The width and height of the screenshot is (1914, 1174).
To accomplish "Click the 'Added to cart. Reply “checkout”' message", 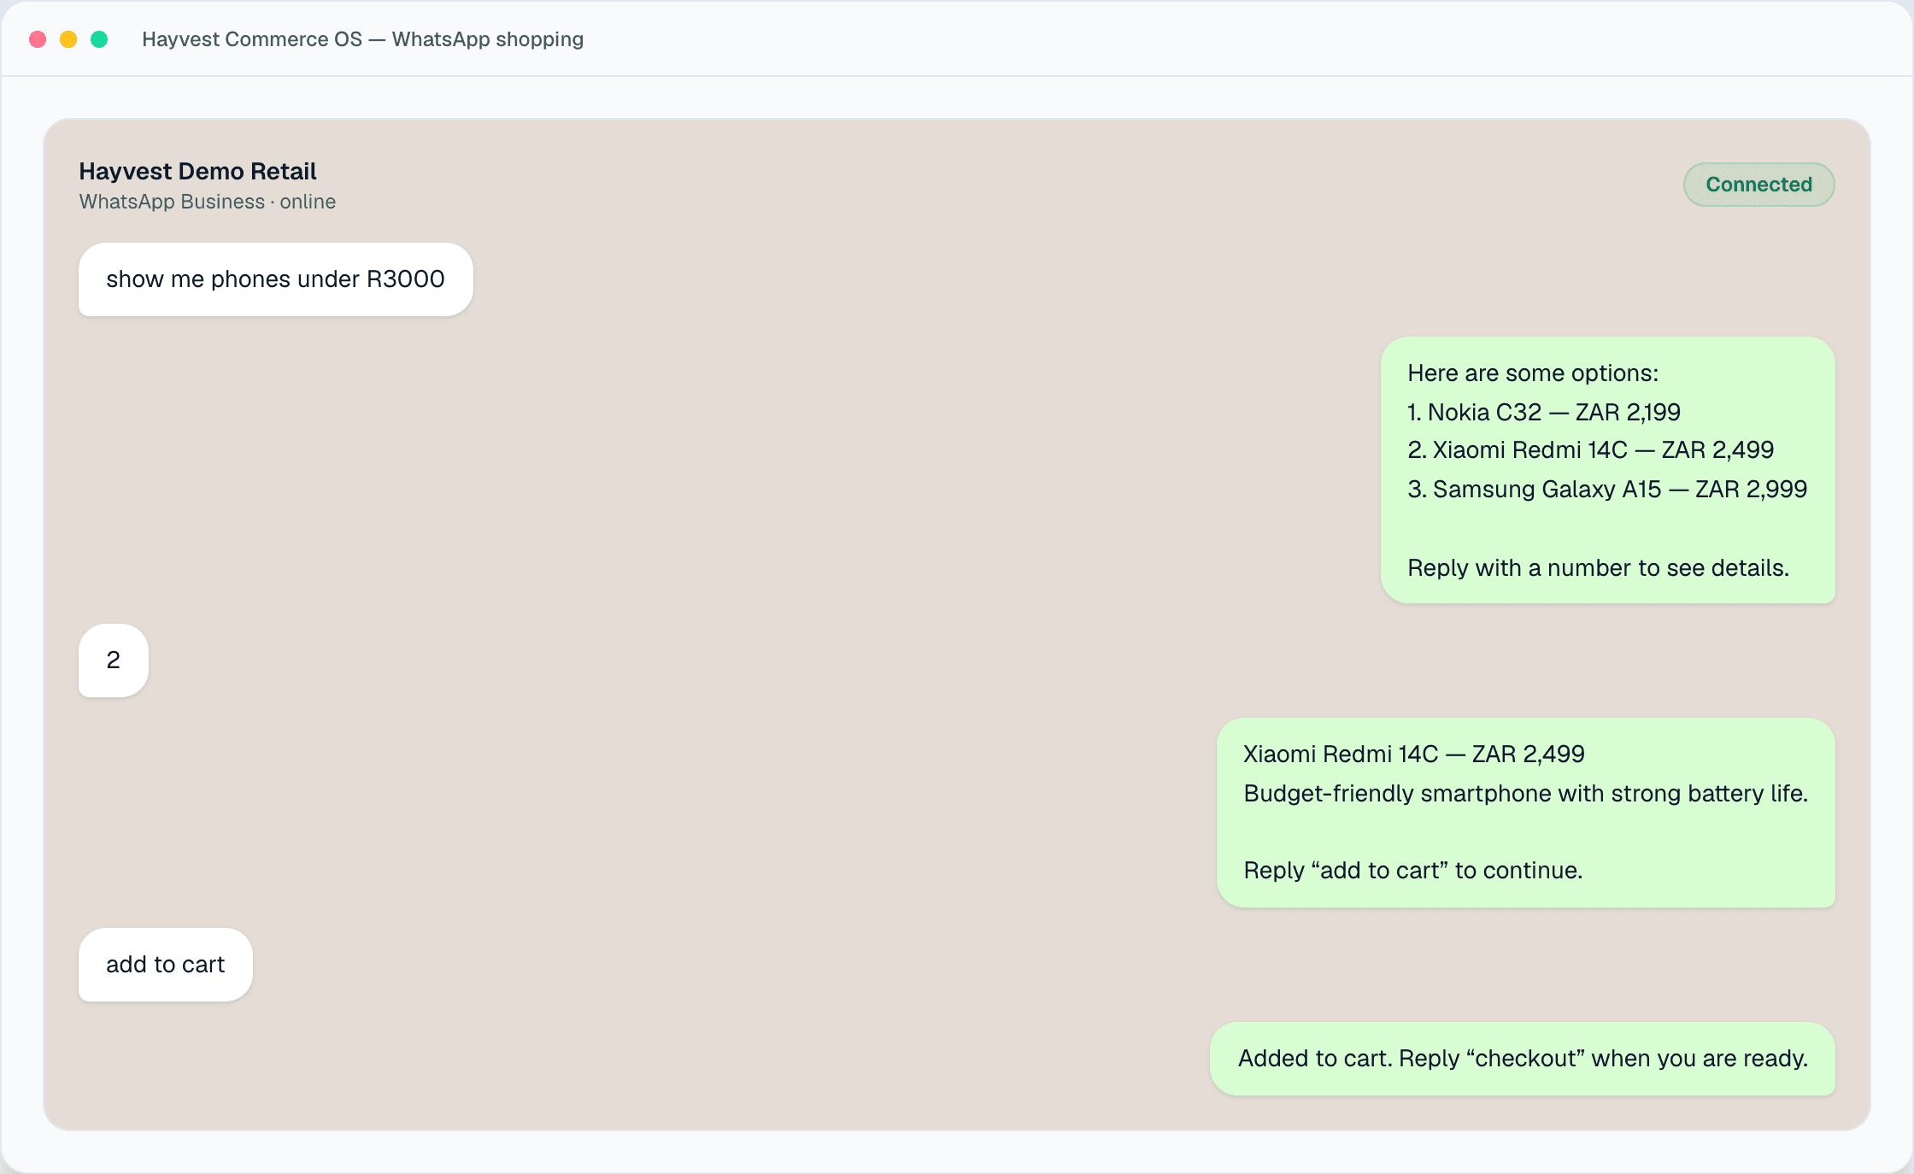I will pyautogui.click(x=1523, y=1059).
